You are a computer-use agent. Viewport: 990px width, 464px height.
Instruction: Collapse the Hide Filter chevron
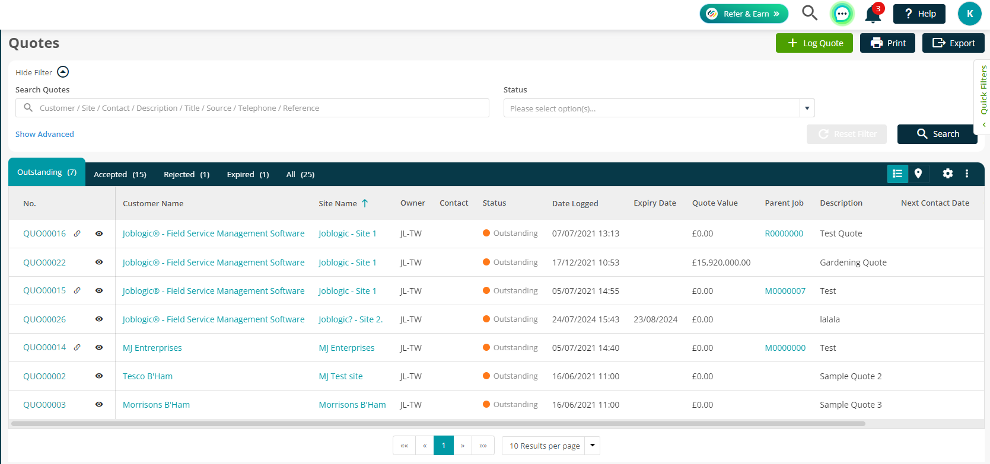pos(63,72)
